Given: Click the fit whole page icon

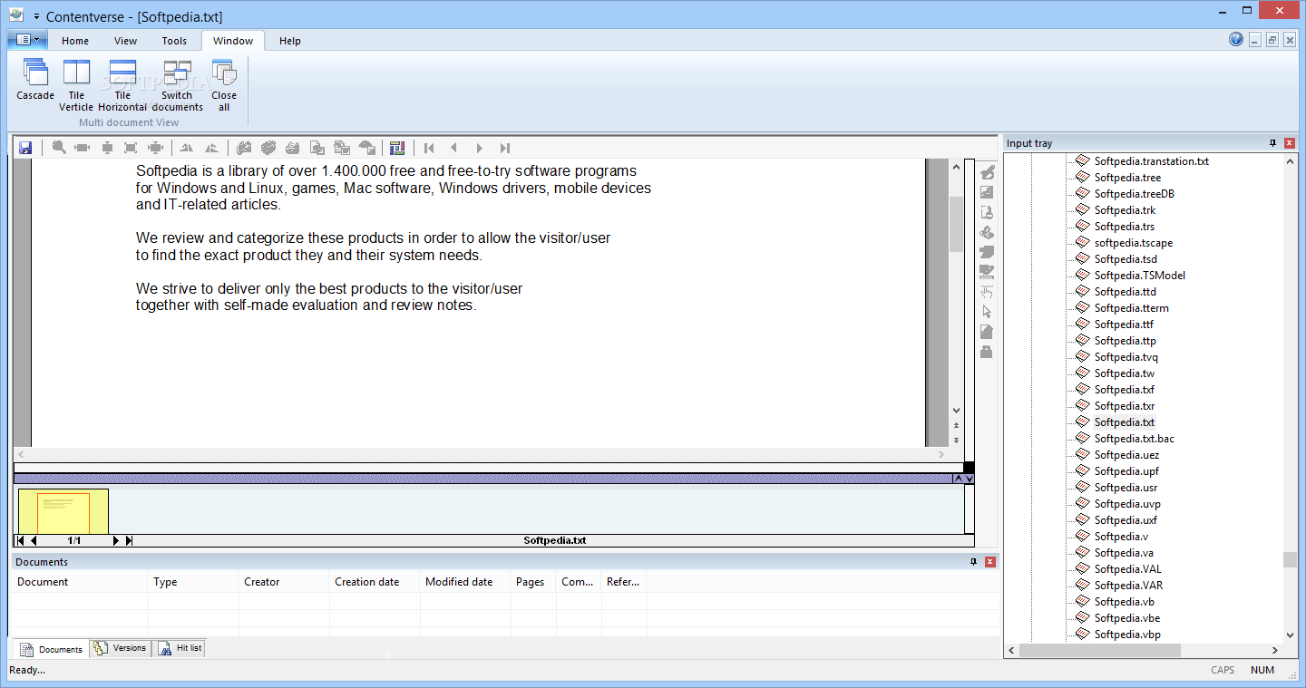Looking at the screenshot, I should click(131, 148).
